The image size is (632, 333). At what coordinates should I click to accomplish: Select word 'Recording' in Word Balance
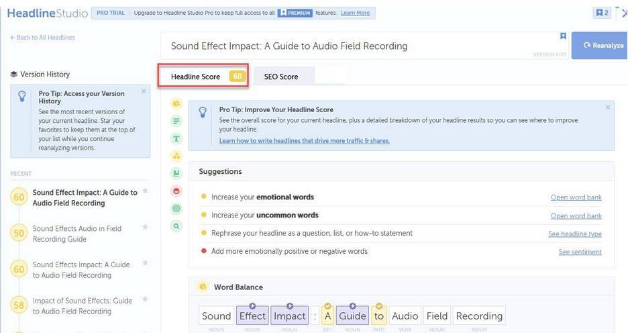click(479, 316)
